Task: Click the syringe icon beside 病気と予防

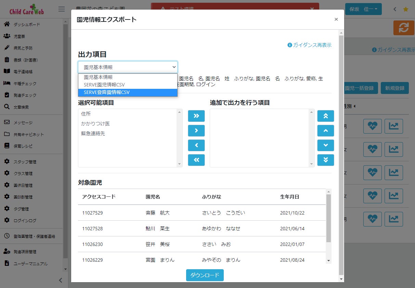Action: tap(7, 48)
